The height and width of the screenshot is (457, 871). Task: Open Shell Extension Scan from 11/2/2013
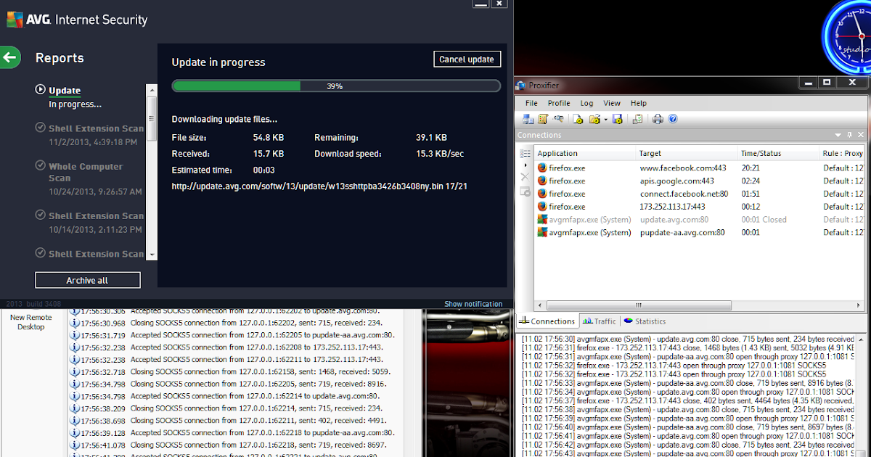(89, 135)
